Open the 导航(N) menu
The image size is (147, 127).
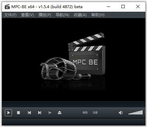click(62, 15)
